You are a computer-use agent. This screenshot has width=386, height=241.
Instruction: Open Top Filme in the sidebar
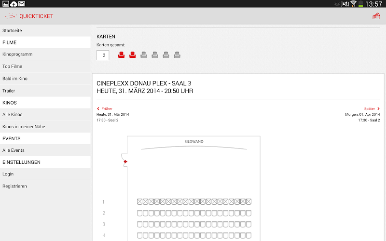pyautogui.click(x=45, y=66)
